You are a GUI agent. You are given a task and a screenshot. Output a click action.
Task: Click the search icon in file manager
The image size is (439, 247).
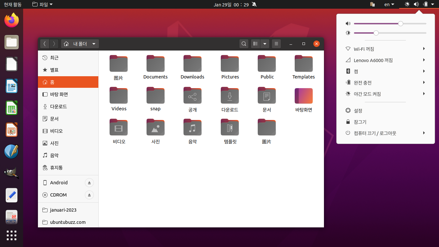244,44
